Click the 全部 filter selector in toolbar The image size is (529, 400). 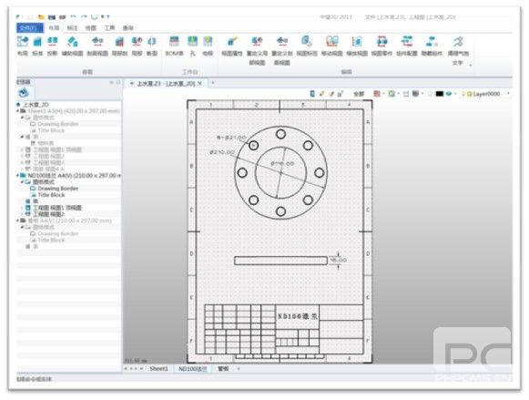pos(359,94)
